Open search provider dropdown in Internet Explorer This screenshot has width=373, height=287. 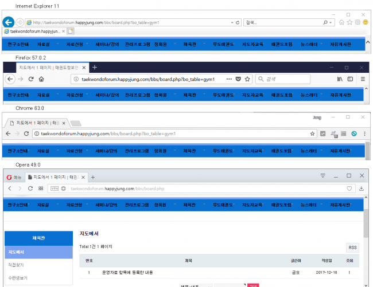click(x=331, y=22)
